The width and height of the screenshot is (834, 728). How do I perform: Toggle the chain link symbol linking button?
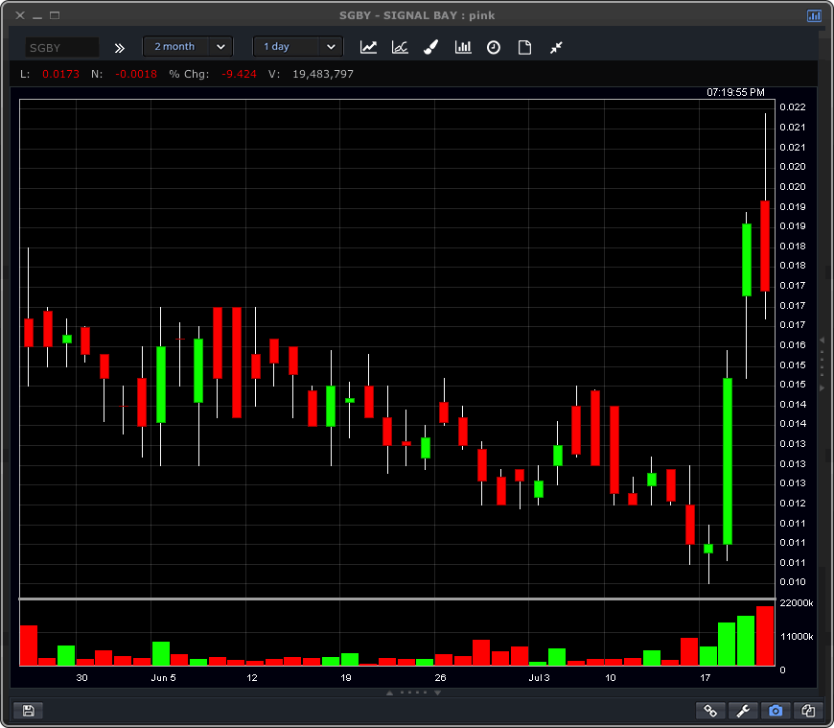point(711,711)
